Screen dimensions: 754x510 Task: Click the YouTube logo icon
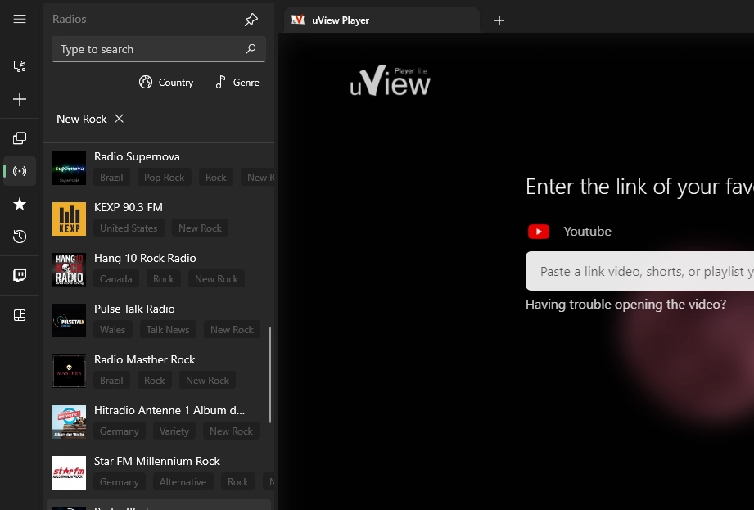(539, 231)
